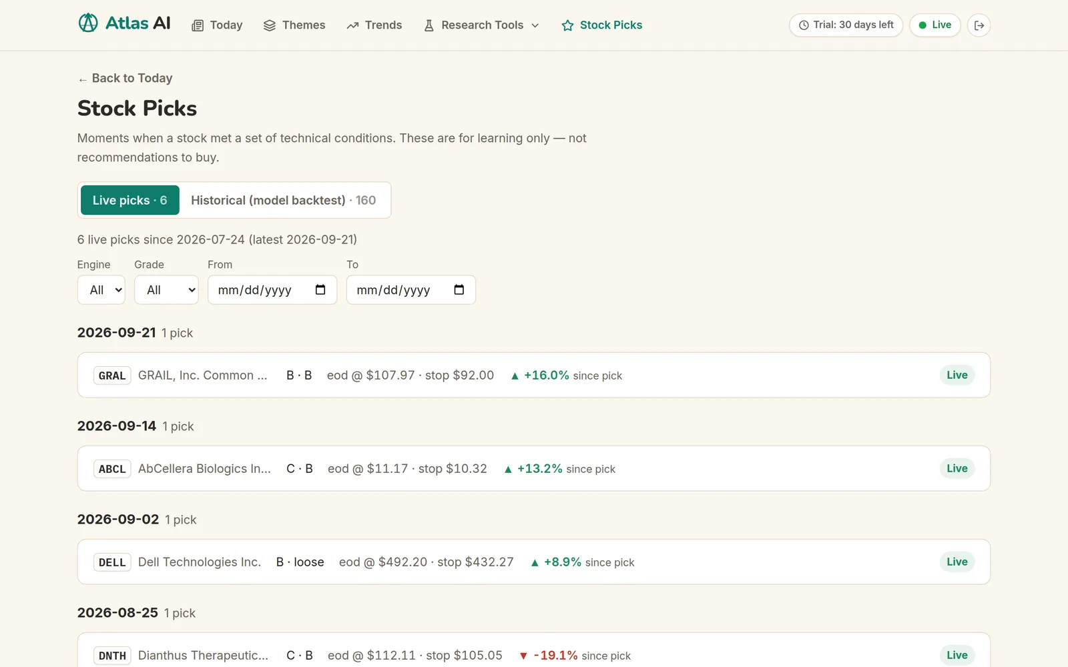Click the eod @ $492.20 · stop $432.27 text
This screenshot has width=1068, height=667.
[427, 562]
